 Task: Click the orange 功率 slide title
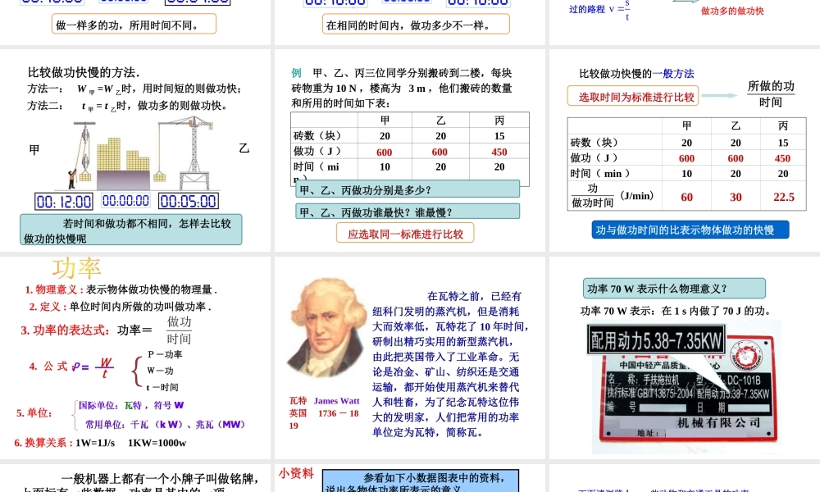pos(77,268)
